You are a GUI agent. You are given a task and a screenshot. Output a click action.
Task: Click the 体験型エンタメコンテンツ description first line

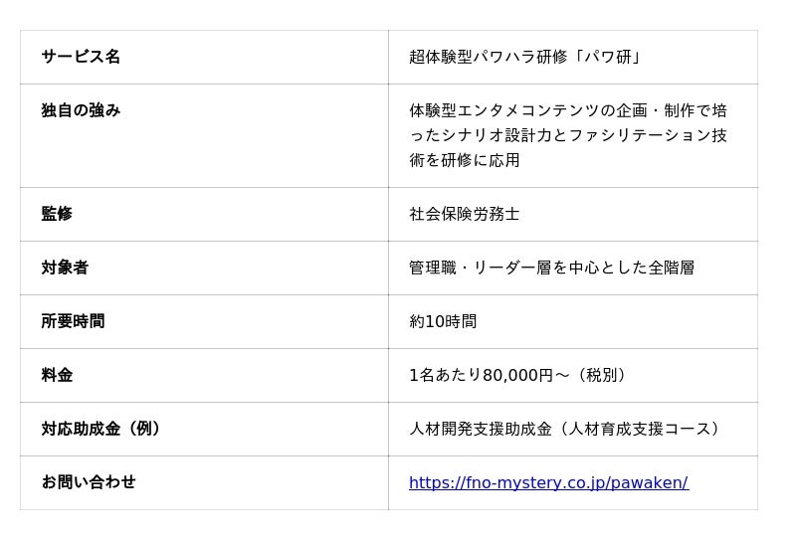(x=568, y=110)
